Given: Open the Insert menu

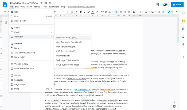Looking at the screenshot, I should (29, 7).
